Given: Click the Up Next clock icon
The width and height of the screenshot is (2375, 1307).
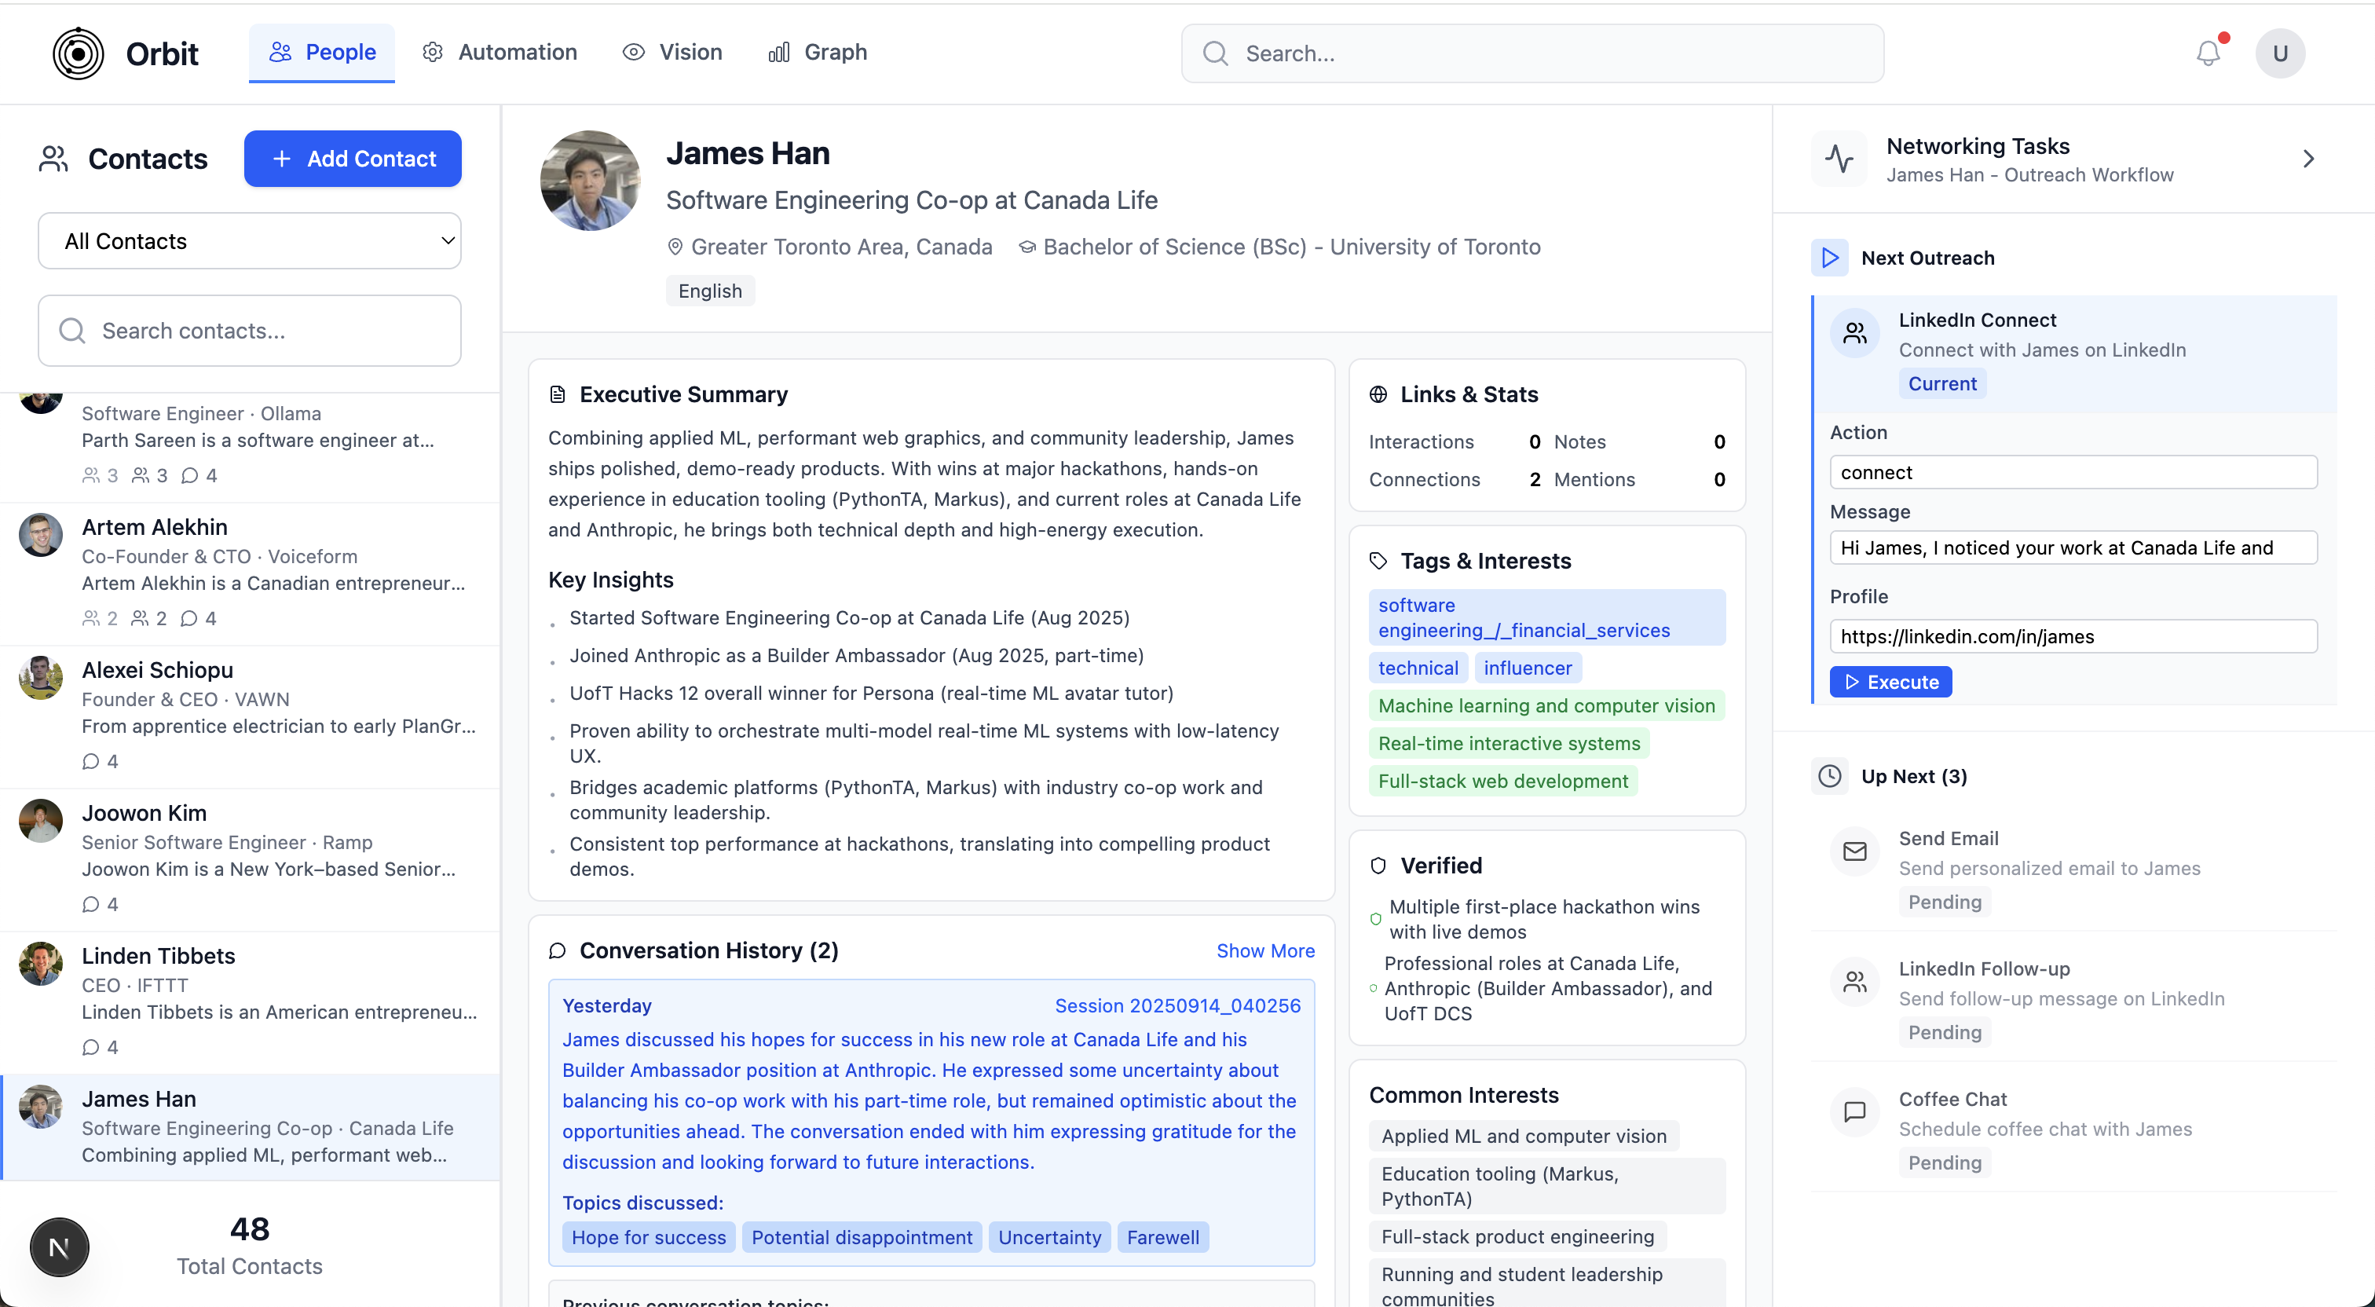Looking at the screenshot, I should pos(1829,777).
